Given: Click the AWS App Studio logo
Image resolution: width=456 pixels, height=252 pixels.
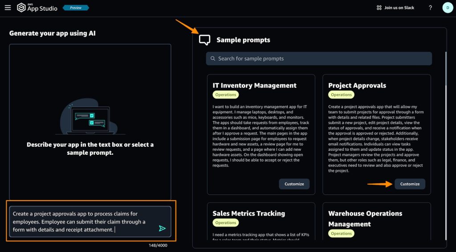Looking at the screenshot, I should (x=37, y=8).
